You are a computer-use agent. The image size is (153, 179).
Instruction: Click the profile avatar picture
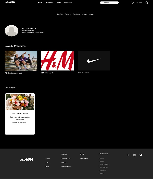11,31
